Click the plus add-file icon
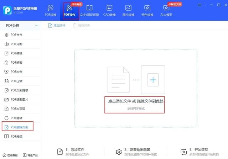 point(153,80)
